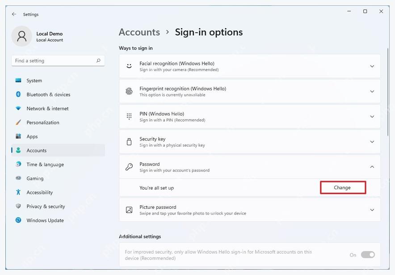395x275 pixels.
Task: Click the Accounts person icon
Action: [x=18, y=150]
